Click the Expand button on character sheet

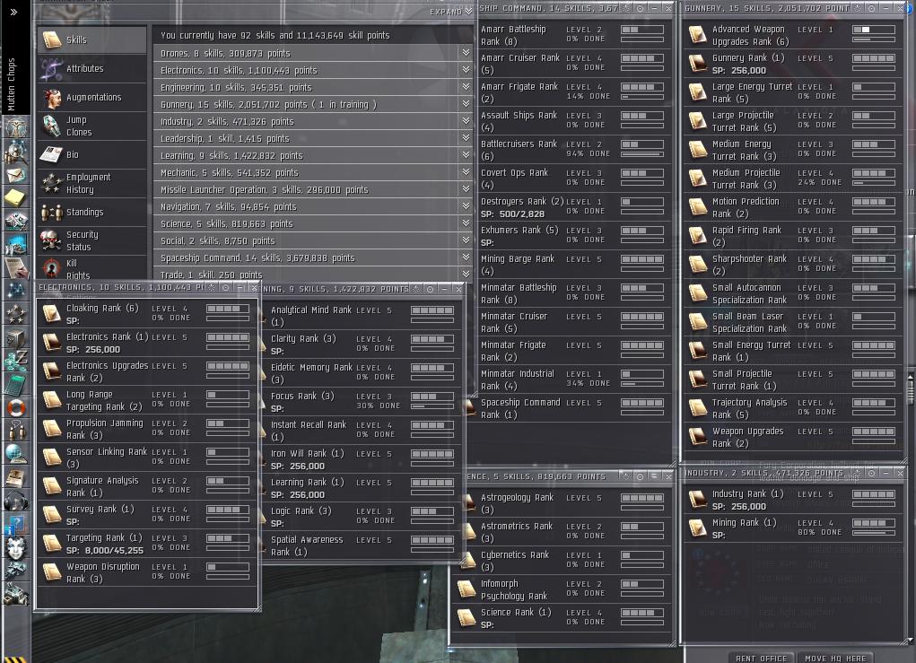[x=451, y=11]
